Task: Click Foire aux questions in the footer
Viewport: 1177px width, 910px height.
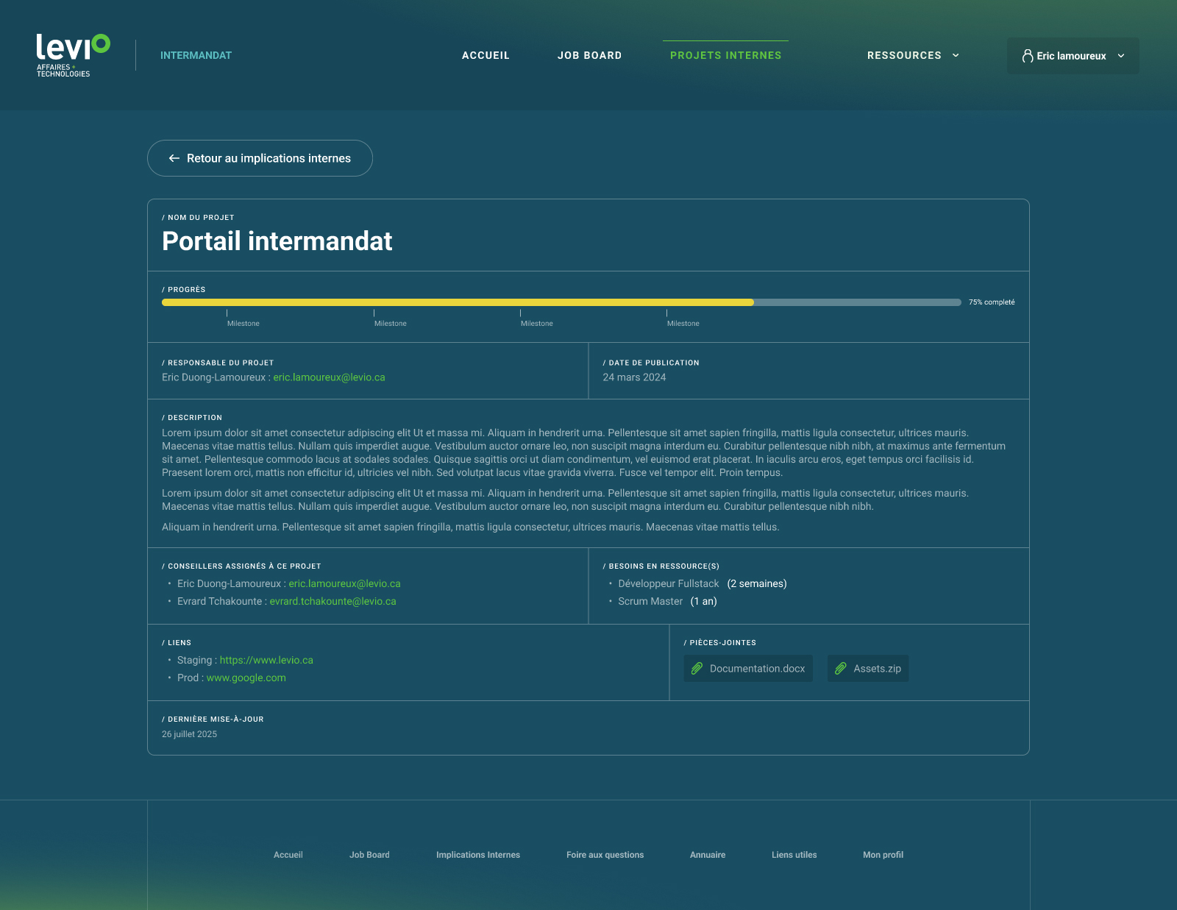Action: click(x=605, y=854)
